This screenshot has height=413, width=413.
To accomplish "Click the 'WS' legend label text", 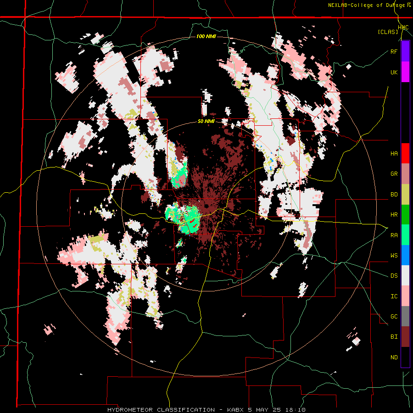I will point(394,256).
